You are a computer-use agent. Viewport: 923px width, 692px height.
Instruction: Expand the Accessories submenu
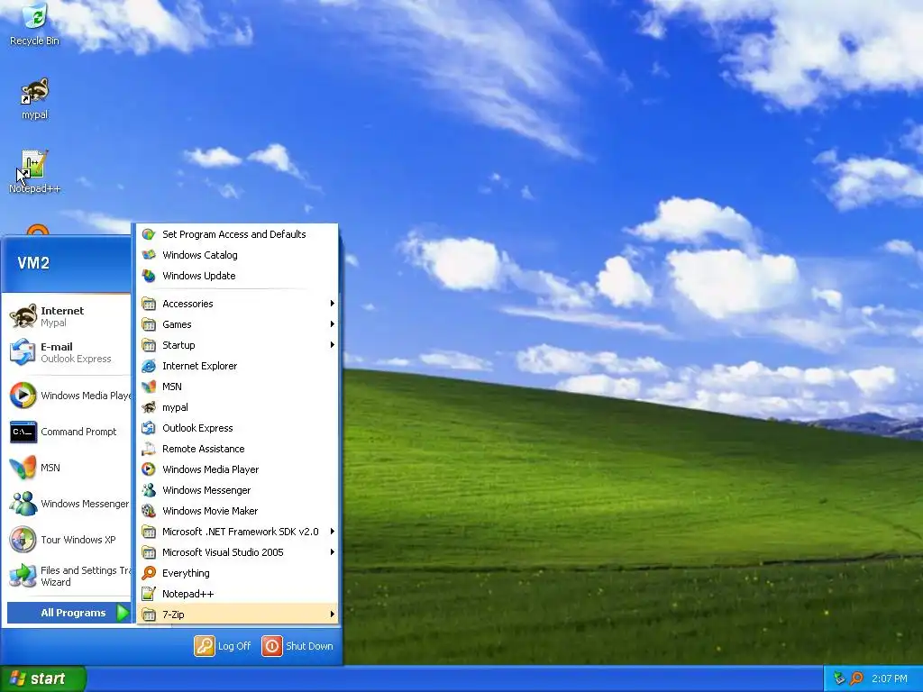[x=238, y=304]
